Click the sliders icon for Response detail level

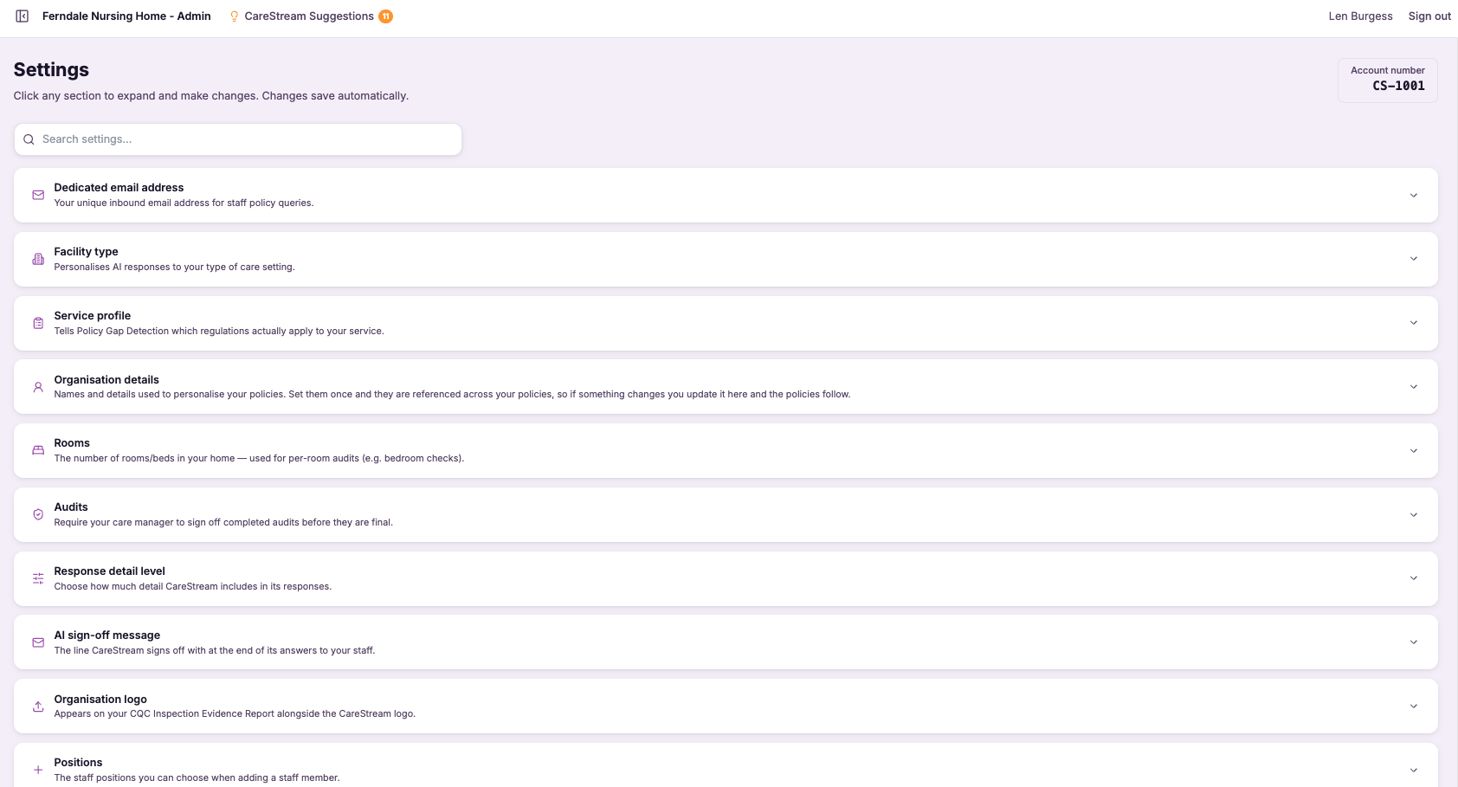click(38, 578)
